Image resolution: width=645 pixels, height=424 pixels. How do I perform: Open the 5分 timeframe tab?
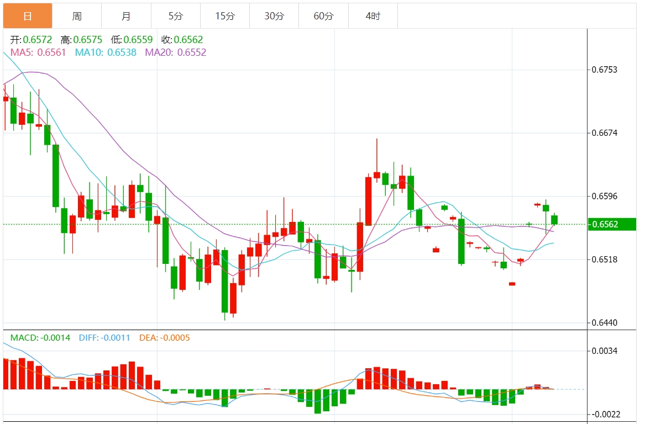176,16
